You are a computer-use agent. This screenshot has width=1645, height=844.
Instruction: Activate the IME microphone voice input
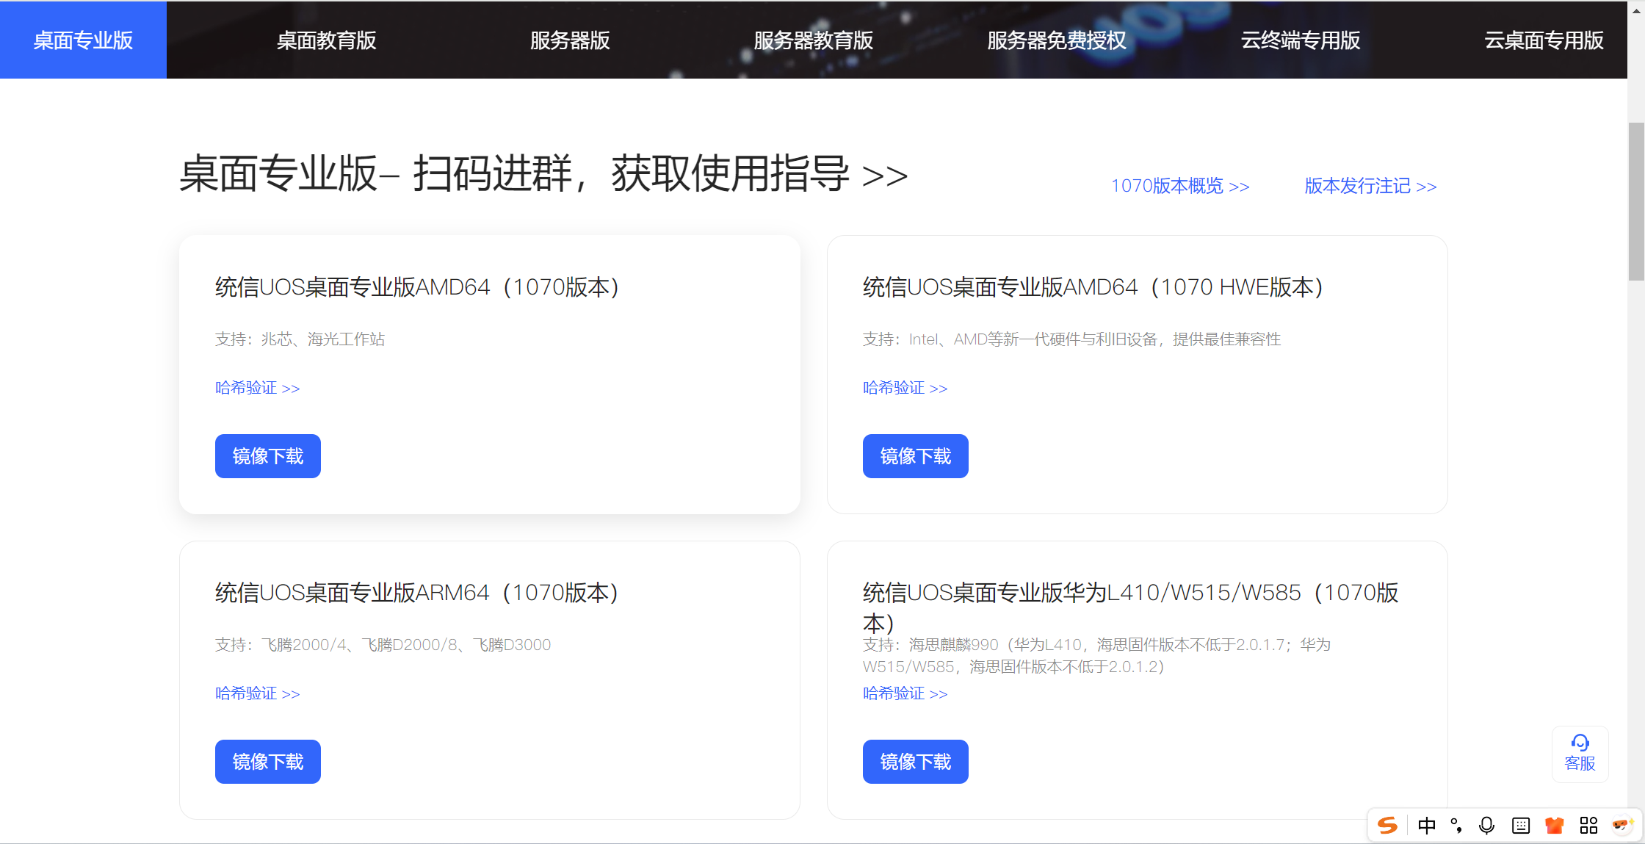coord(1486,826)
